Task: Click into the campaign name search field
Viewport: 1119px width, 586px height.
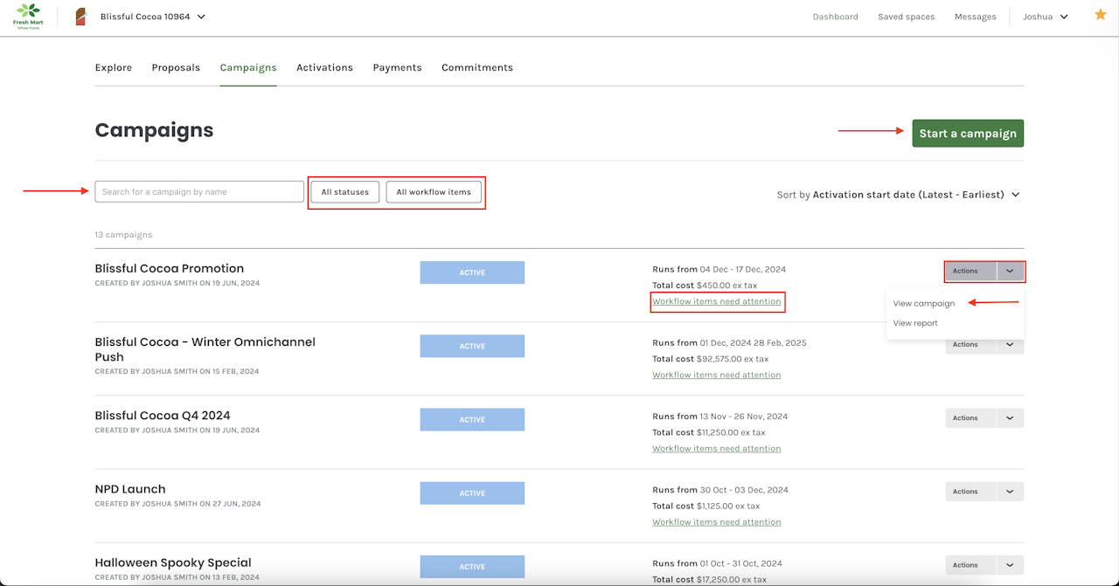Action: pyautogui.click(x=199, y=192)
